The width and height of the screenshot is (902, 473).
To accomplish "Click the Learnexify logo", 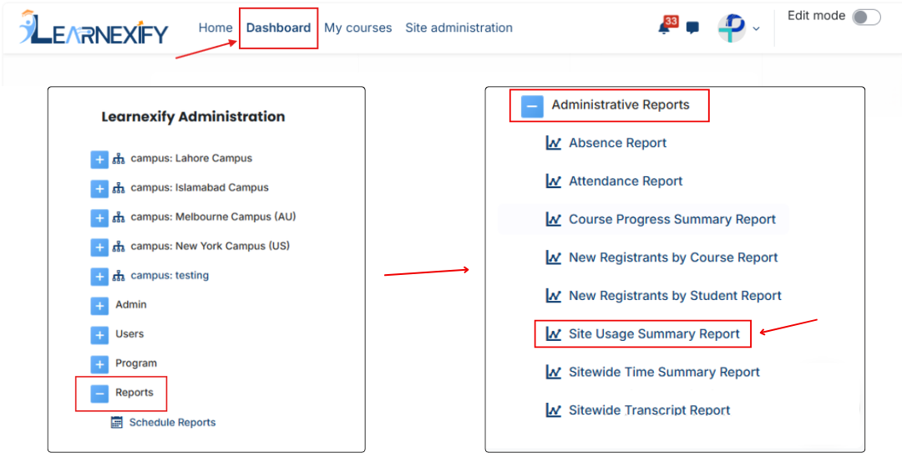I will (94, 28).
